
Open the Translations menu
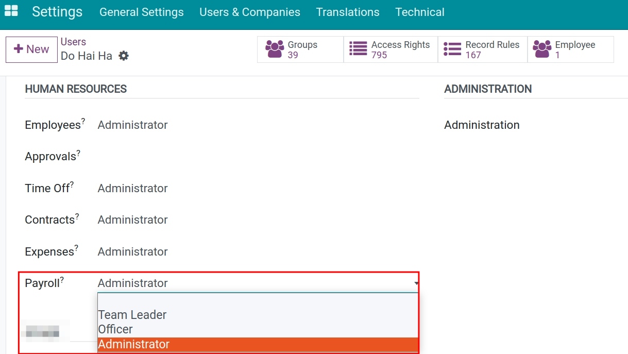click(x=348, y=12)
